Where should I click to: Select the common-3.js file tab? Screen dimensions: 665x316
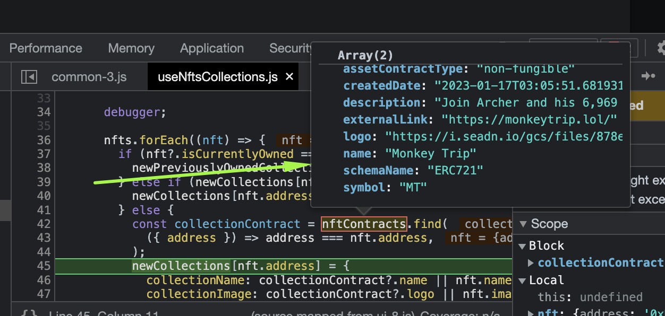(89, 76)
